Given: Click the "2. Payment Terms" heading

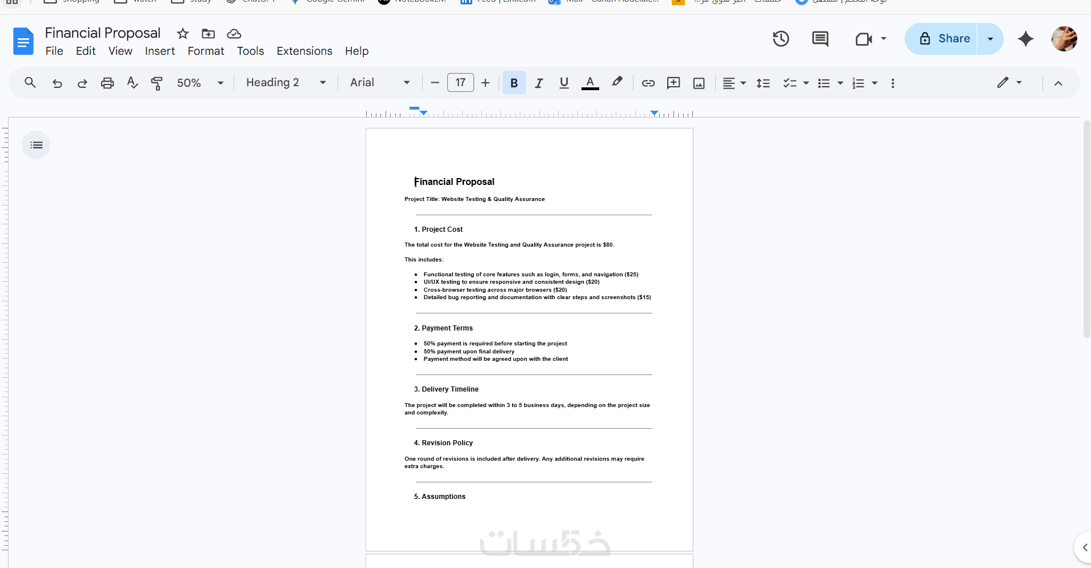Looking at the screenshot, I should [x=443, y=328].
